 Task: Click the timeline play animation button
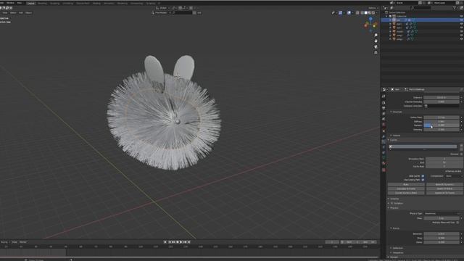(x=181, y=242)
